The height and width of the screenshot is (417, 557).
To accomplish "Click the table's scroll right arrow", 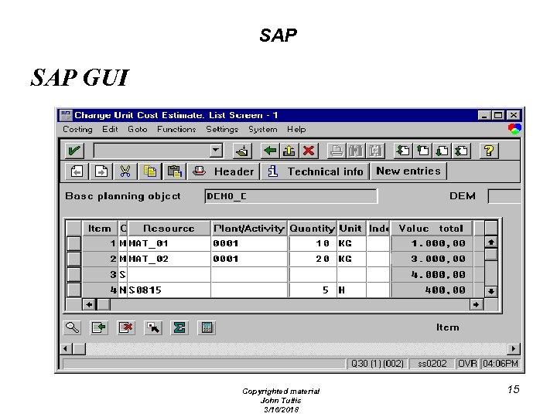I will pos(477,304).
